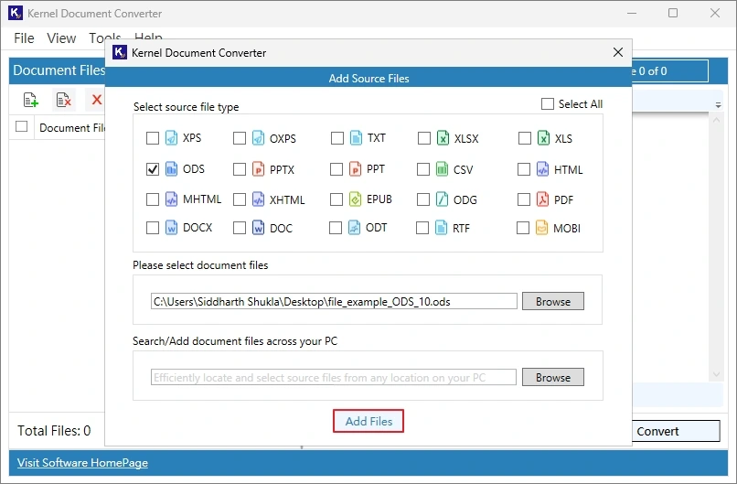Click the Kernel logo in dialog title bar
The width and height of the screenshot is (737, 484).
[x=120, y=52]
